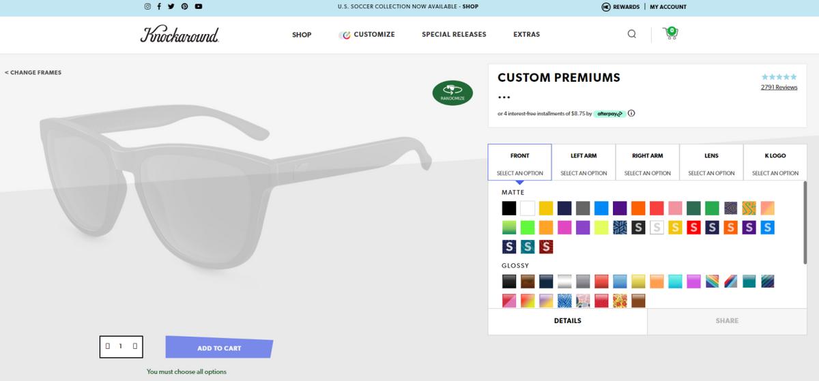Open the YouTube social icon
This screenshot has height=381, width=819.
[x=198, y=7]
